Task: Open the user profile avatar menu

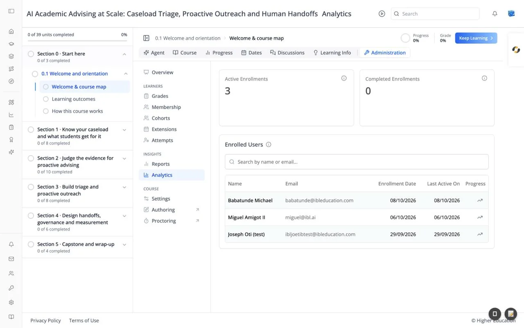Action: 511,13
